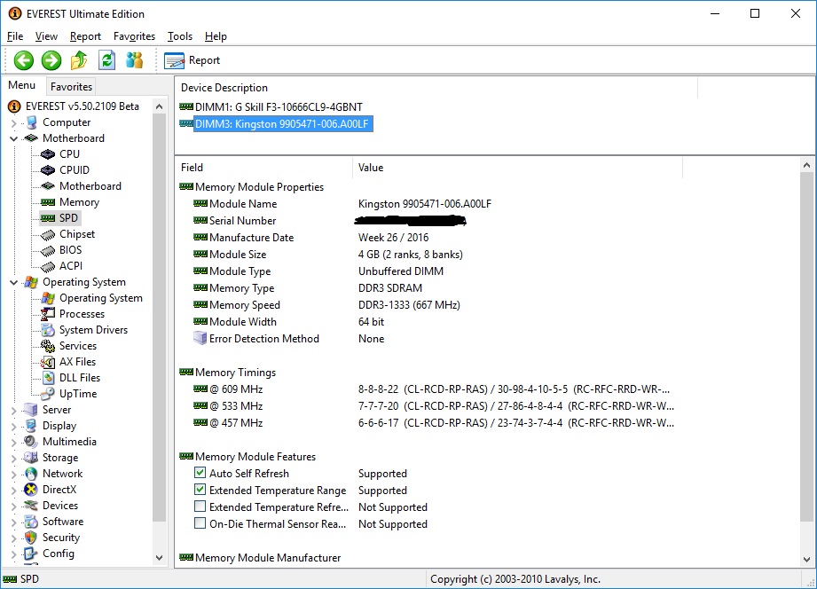Toggle the Auto Self Refresh checkbox
This screenshot has width=817, height=589.
click(200, 474)
